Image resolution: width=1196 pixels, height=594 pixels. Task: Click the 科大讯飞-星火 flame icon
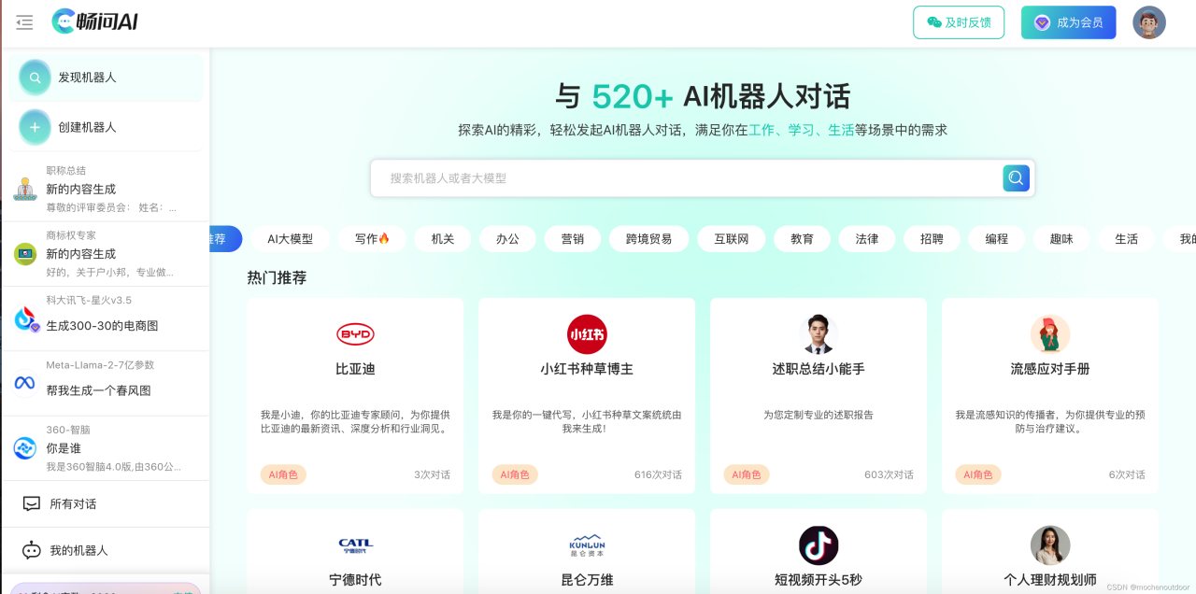[25, 318]
